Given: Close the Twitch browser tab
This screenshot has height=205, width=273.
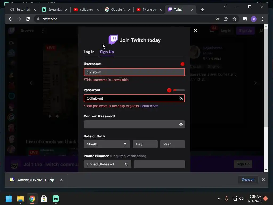Looking at the screenshot, I should coord(192,10).
